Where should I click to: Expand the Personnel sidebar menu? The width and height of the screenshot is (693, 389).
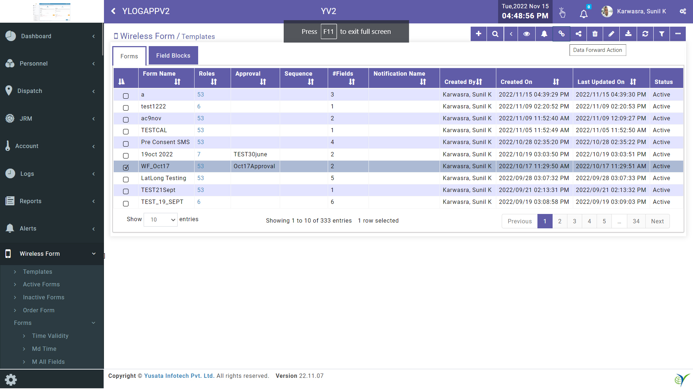tap(52, 64)
